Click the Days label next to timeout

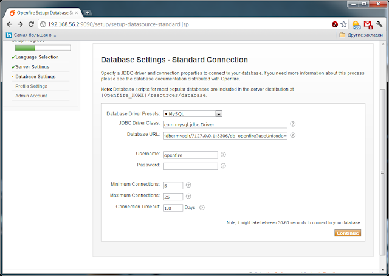[190, 207]
